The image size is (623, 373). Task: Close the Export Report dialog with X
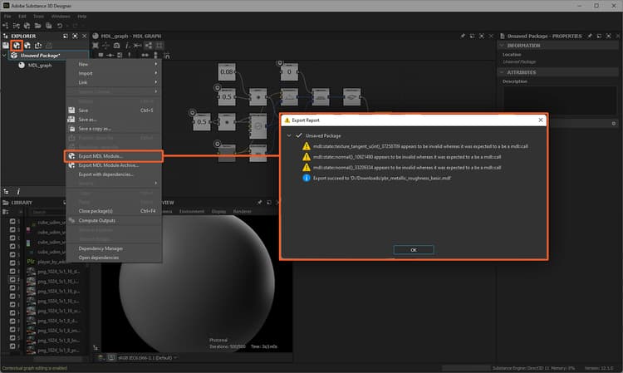[541, 120]
